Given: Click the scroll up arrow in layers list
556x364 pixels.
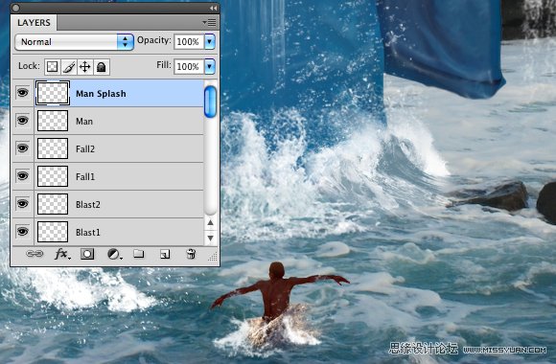Looking at the screenshot, I should (210, 222).
